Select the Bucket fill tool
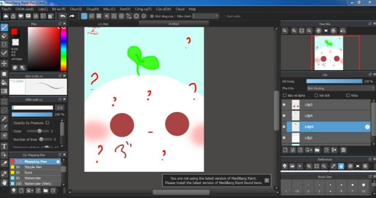The image size is (376, 198). coord(4,82)
